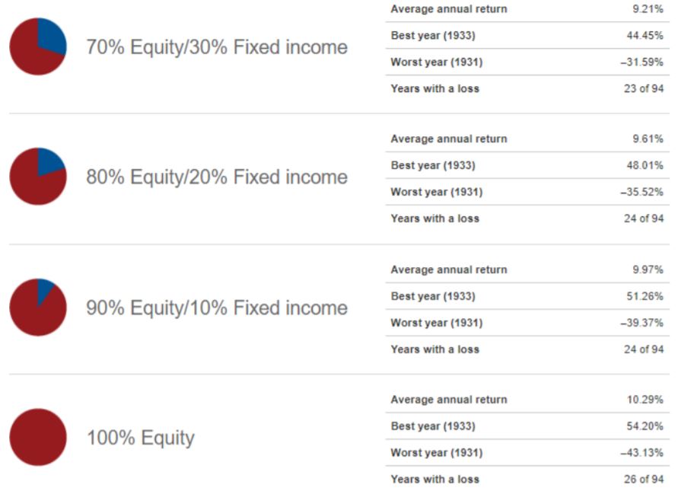This screenshot has height=494, width=678.
Task: Click the 80% Equity/20% Fixed income heading
Action: [x=217, y=177]
